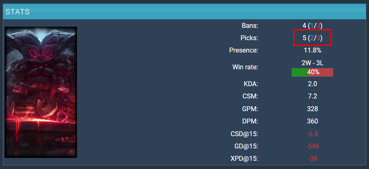
Task: Click the CSM value 7.2
Action: click(312, 96)
